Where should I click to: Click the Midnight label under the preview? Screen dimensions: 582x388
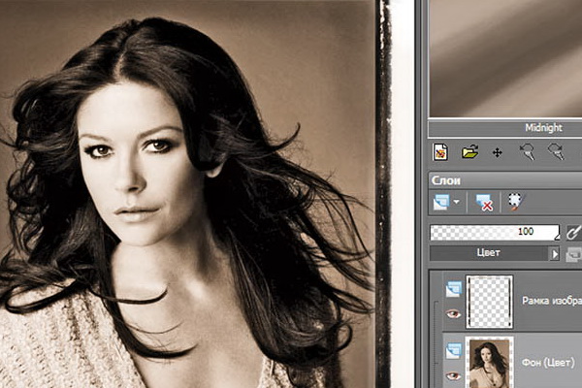543,128
